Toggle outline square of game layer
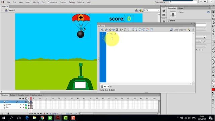 click(x=26, y=105)
